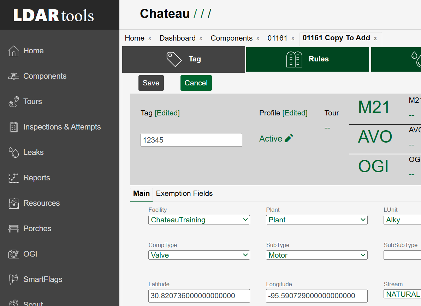This screenshot has width=421, height=306.
Task: Edit Active profile with pencil icon
Action: click(x=289, y=138)
